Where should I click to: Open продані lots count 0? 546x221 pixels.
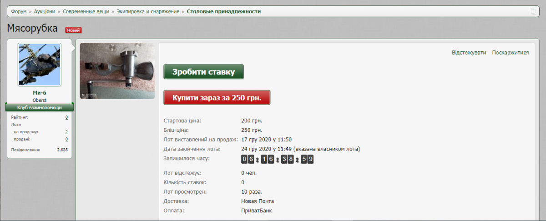66,139
